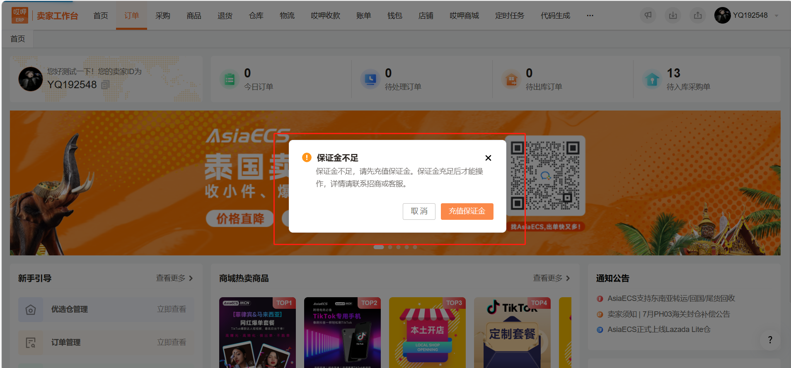Select the first banner carousel indicator

click(379, 247)
